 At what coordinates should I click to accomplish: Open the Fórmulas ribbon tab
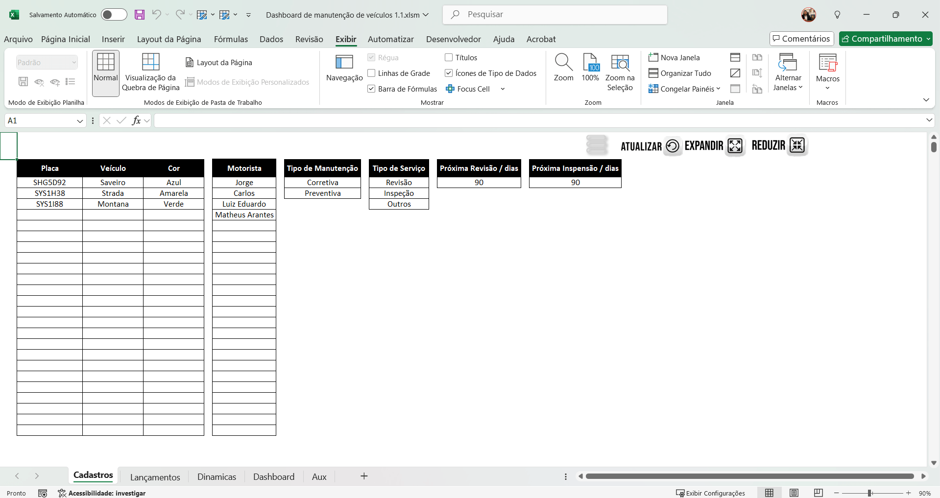tap(231, 39)
